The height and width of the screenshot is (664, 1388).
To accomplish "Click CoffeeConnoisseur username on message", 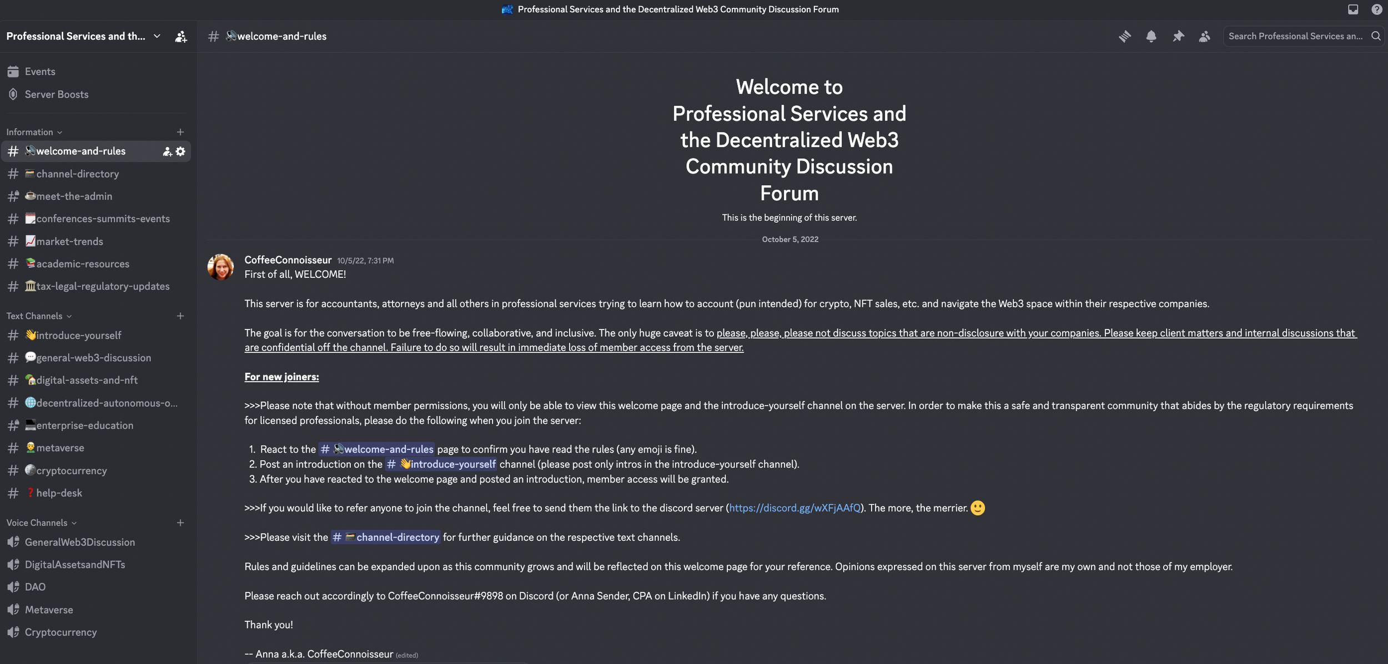I will pos(288,260).
